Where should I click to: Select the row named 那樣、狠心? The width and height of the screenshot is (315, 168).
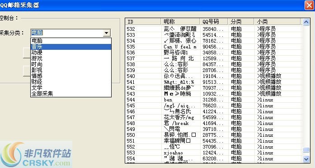click(213, 41)
